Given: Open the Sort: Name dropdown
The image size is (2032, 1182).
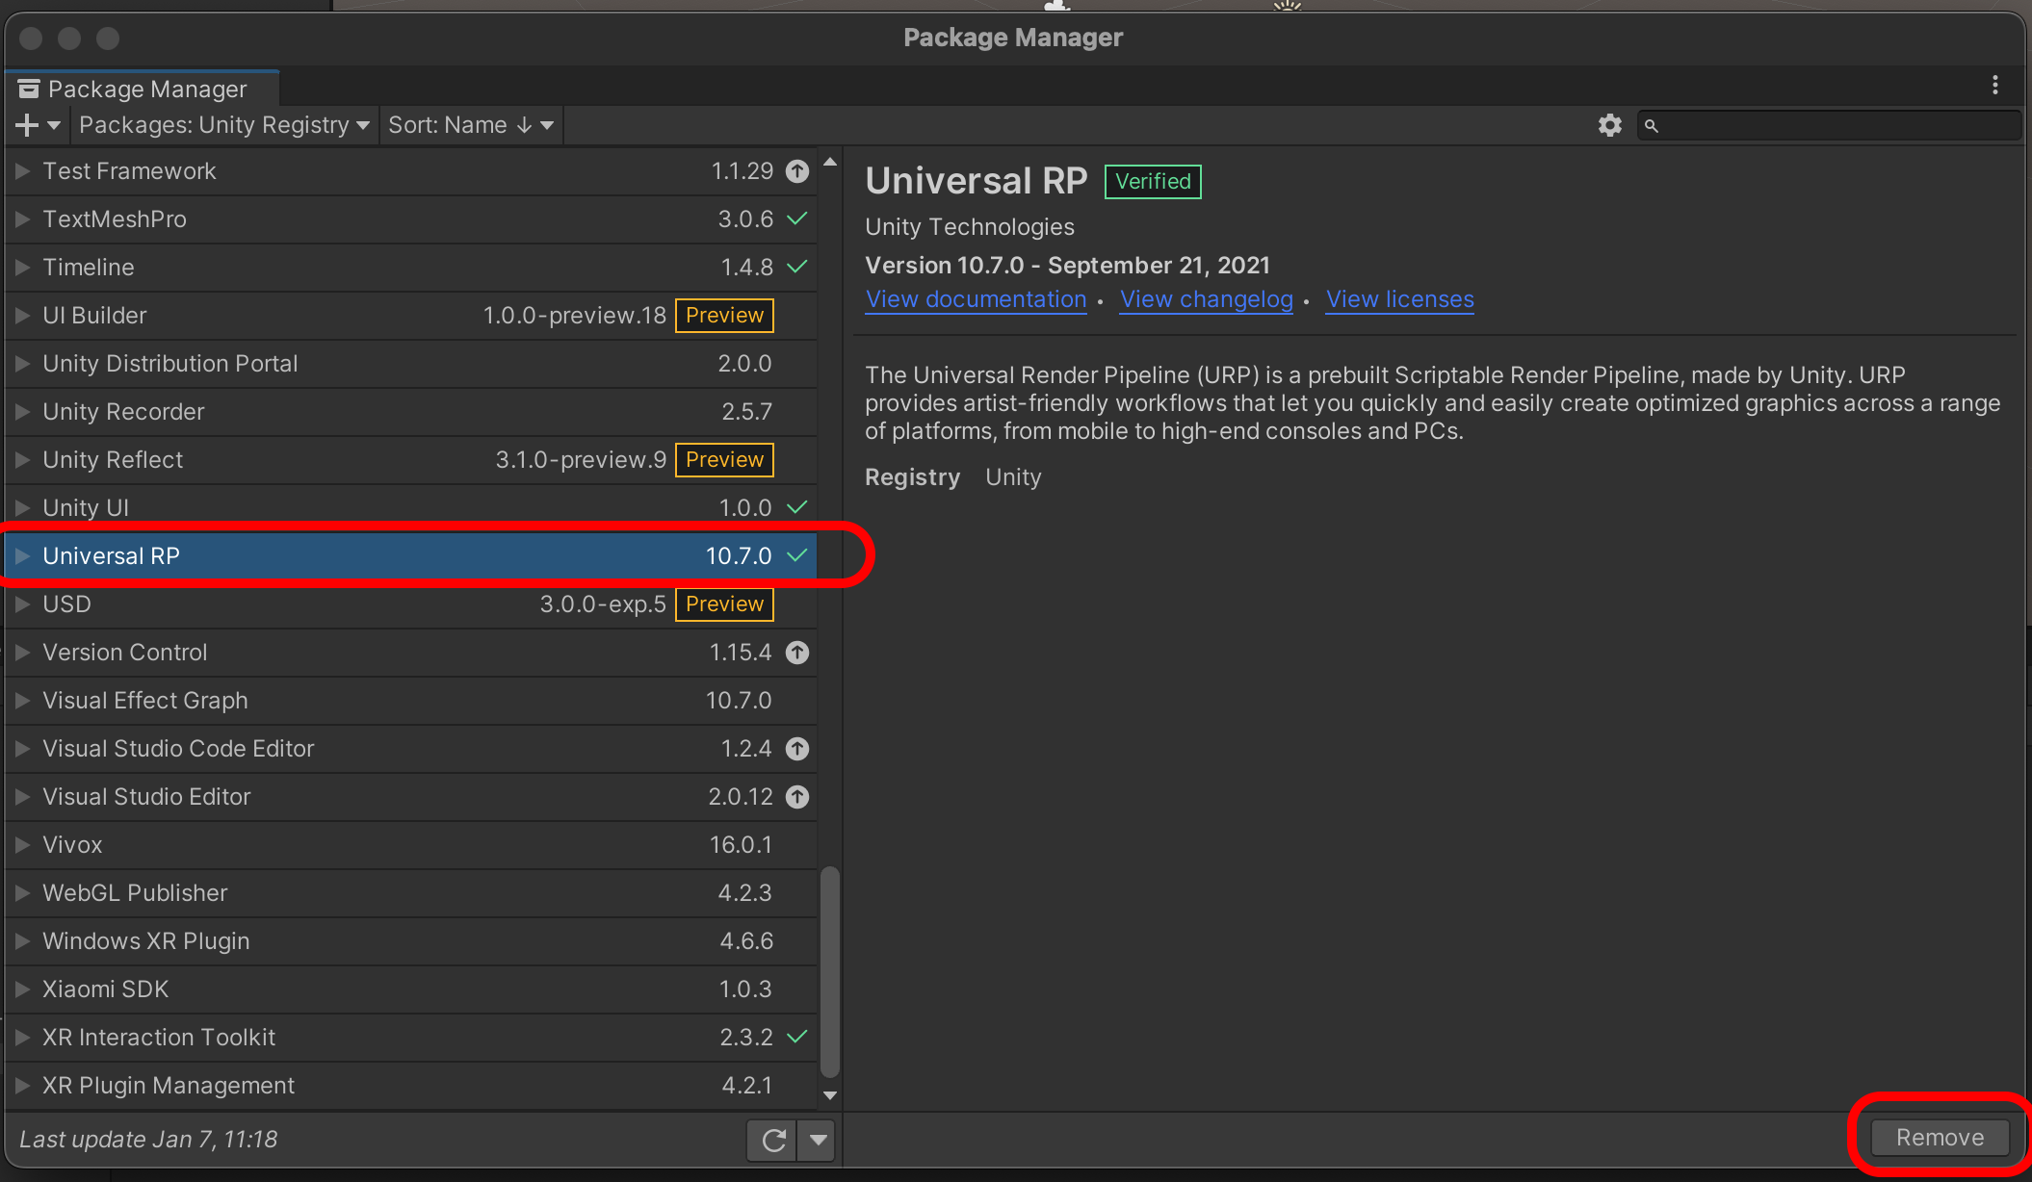Looking at the screenshot, I should [x=470, y=125].
